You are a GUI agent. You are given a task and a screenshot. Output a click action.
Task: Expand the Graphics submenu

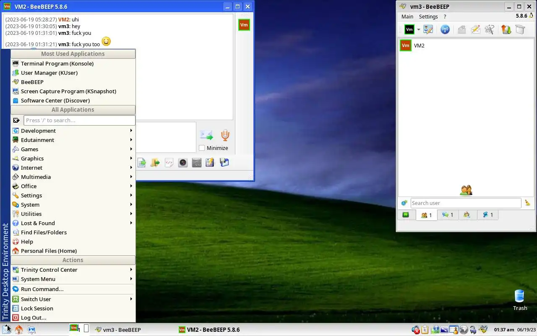click(x=73, y=158)
